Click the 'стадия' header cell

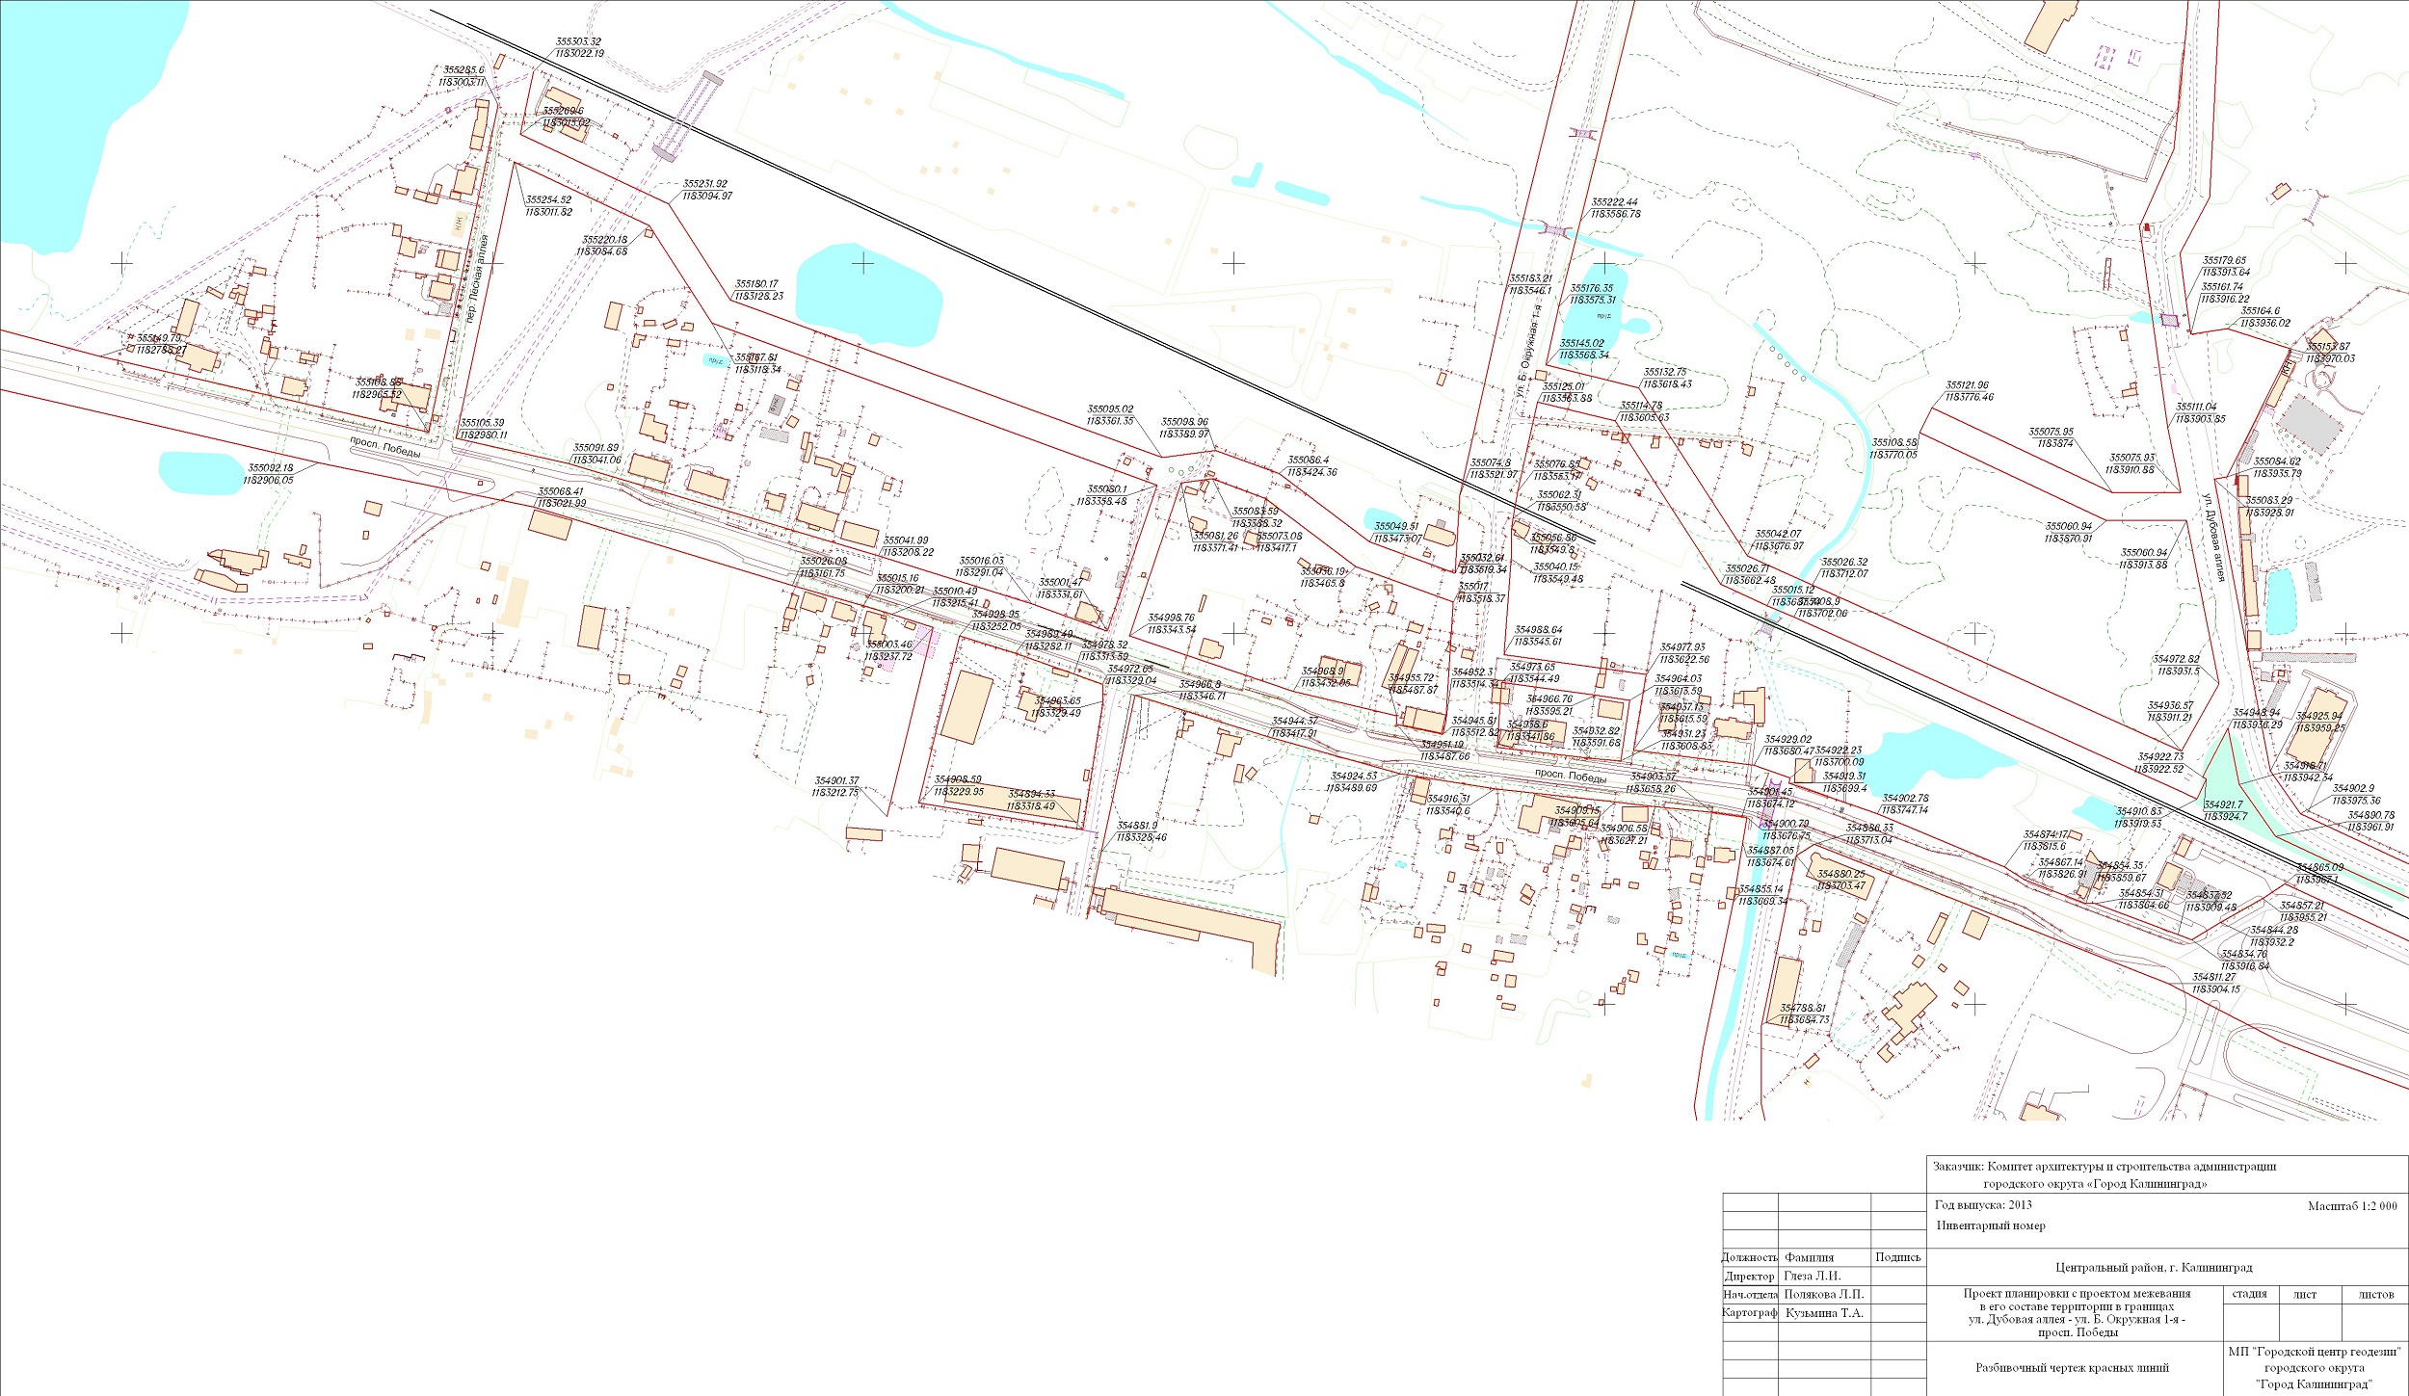pos(2249,1294)
